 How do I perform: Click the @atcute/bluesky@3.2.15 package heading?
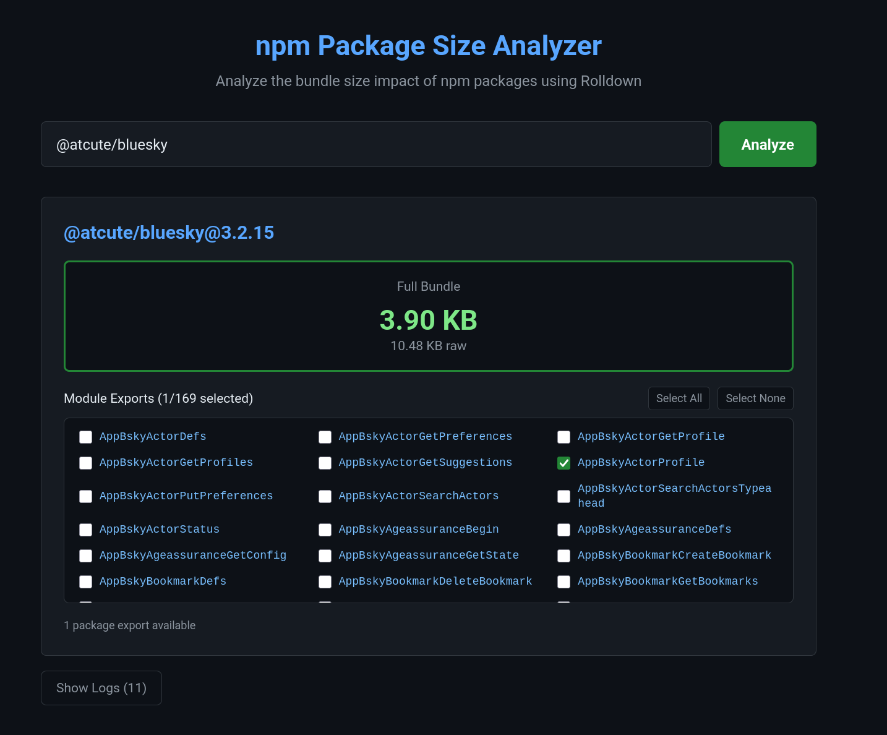(169, 233)
